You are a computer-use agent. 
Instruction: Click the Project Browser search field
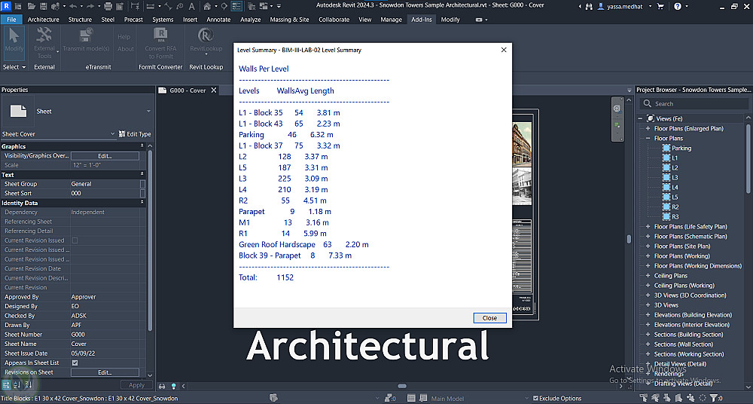(694, 103)
